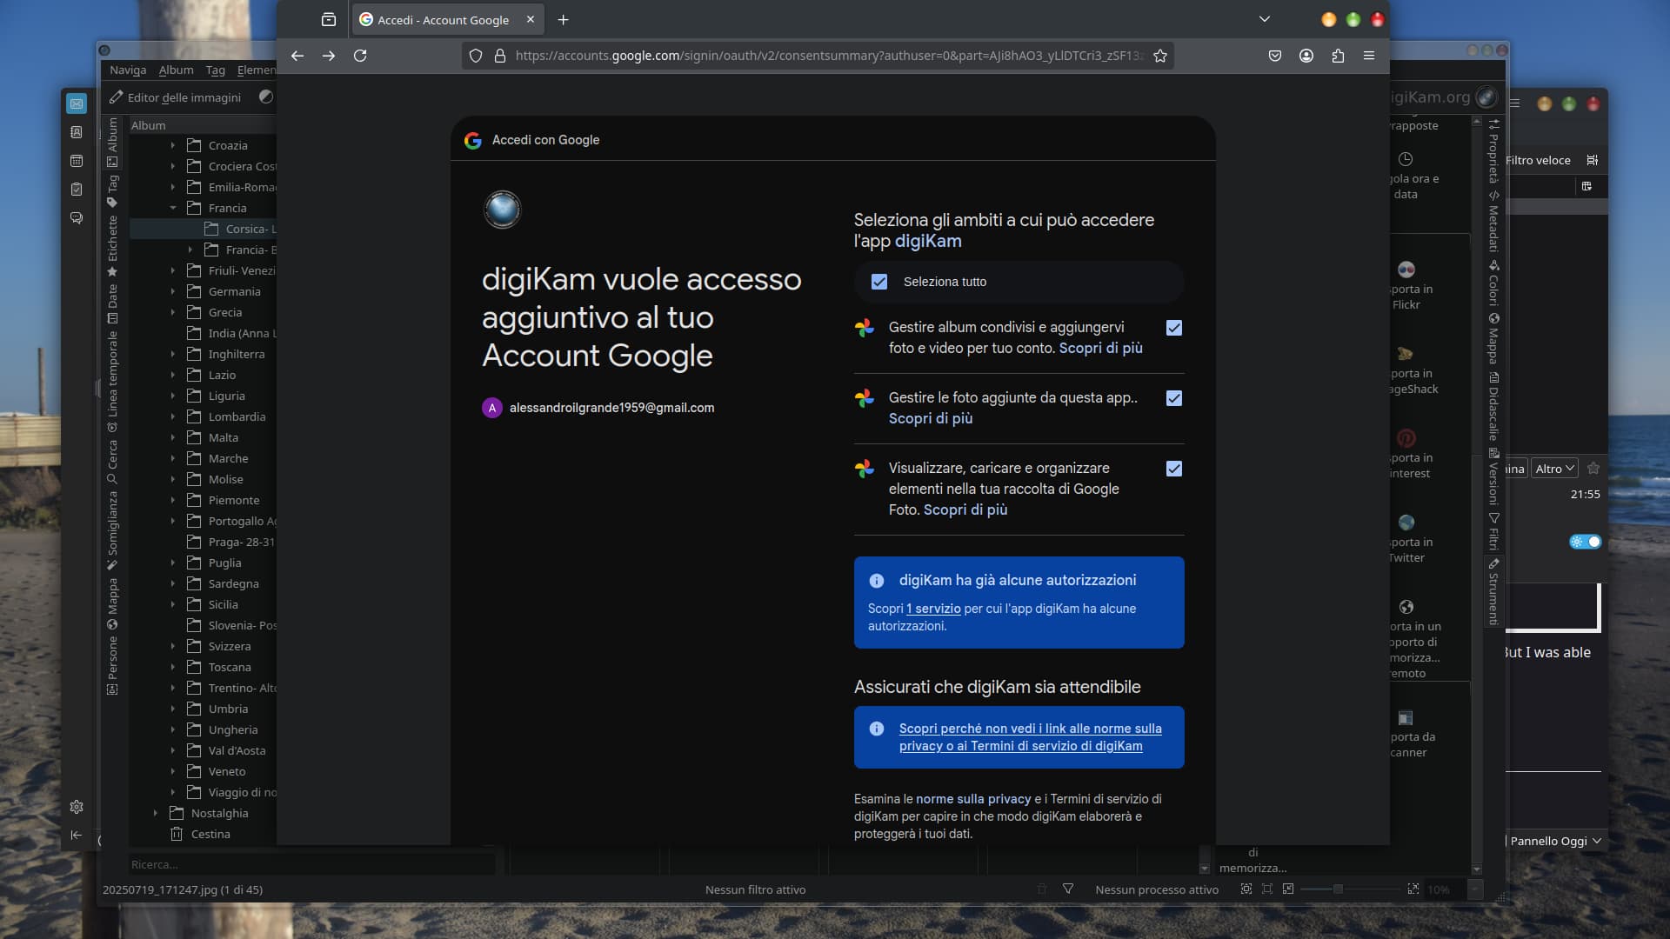Screen dimensions: 1670x939
Task: Click the Pinterest export icon in digiKam
Action: tap(1406, 438)
